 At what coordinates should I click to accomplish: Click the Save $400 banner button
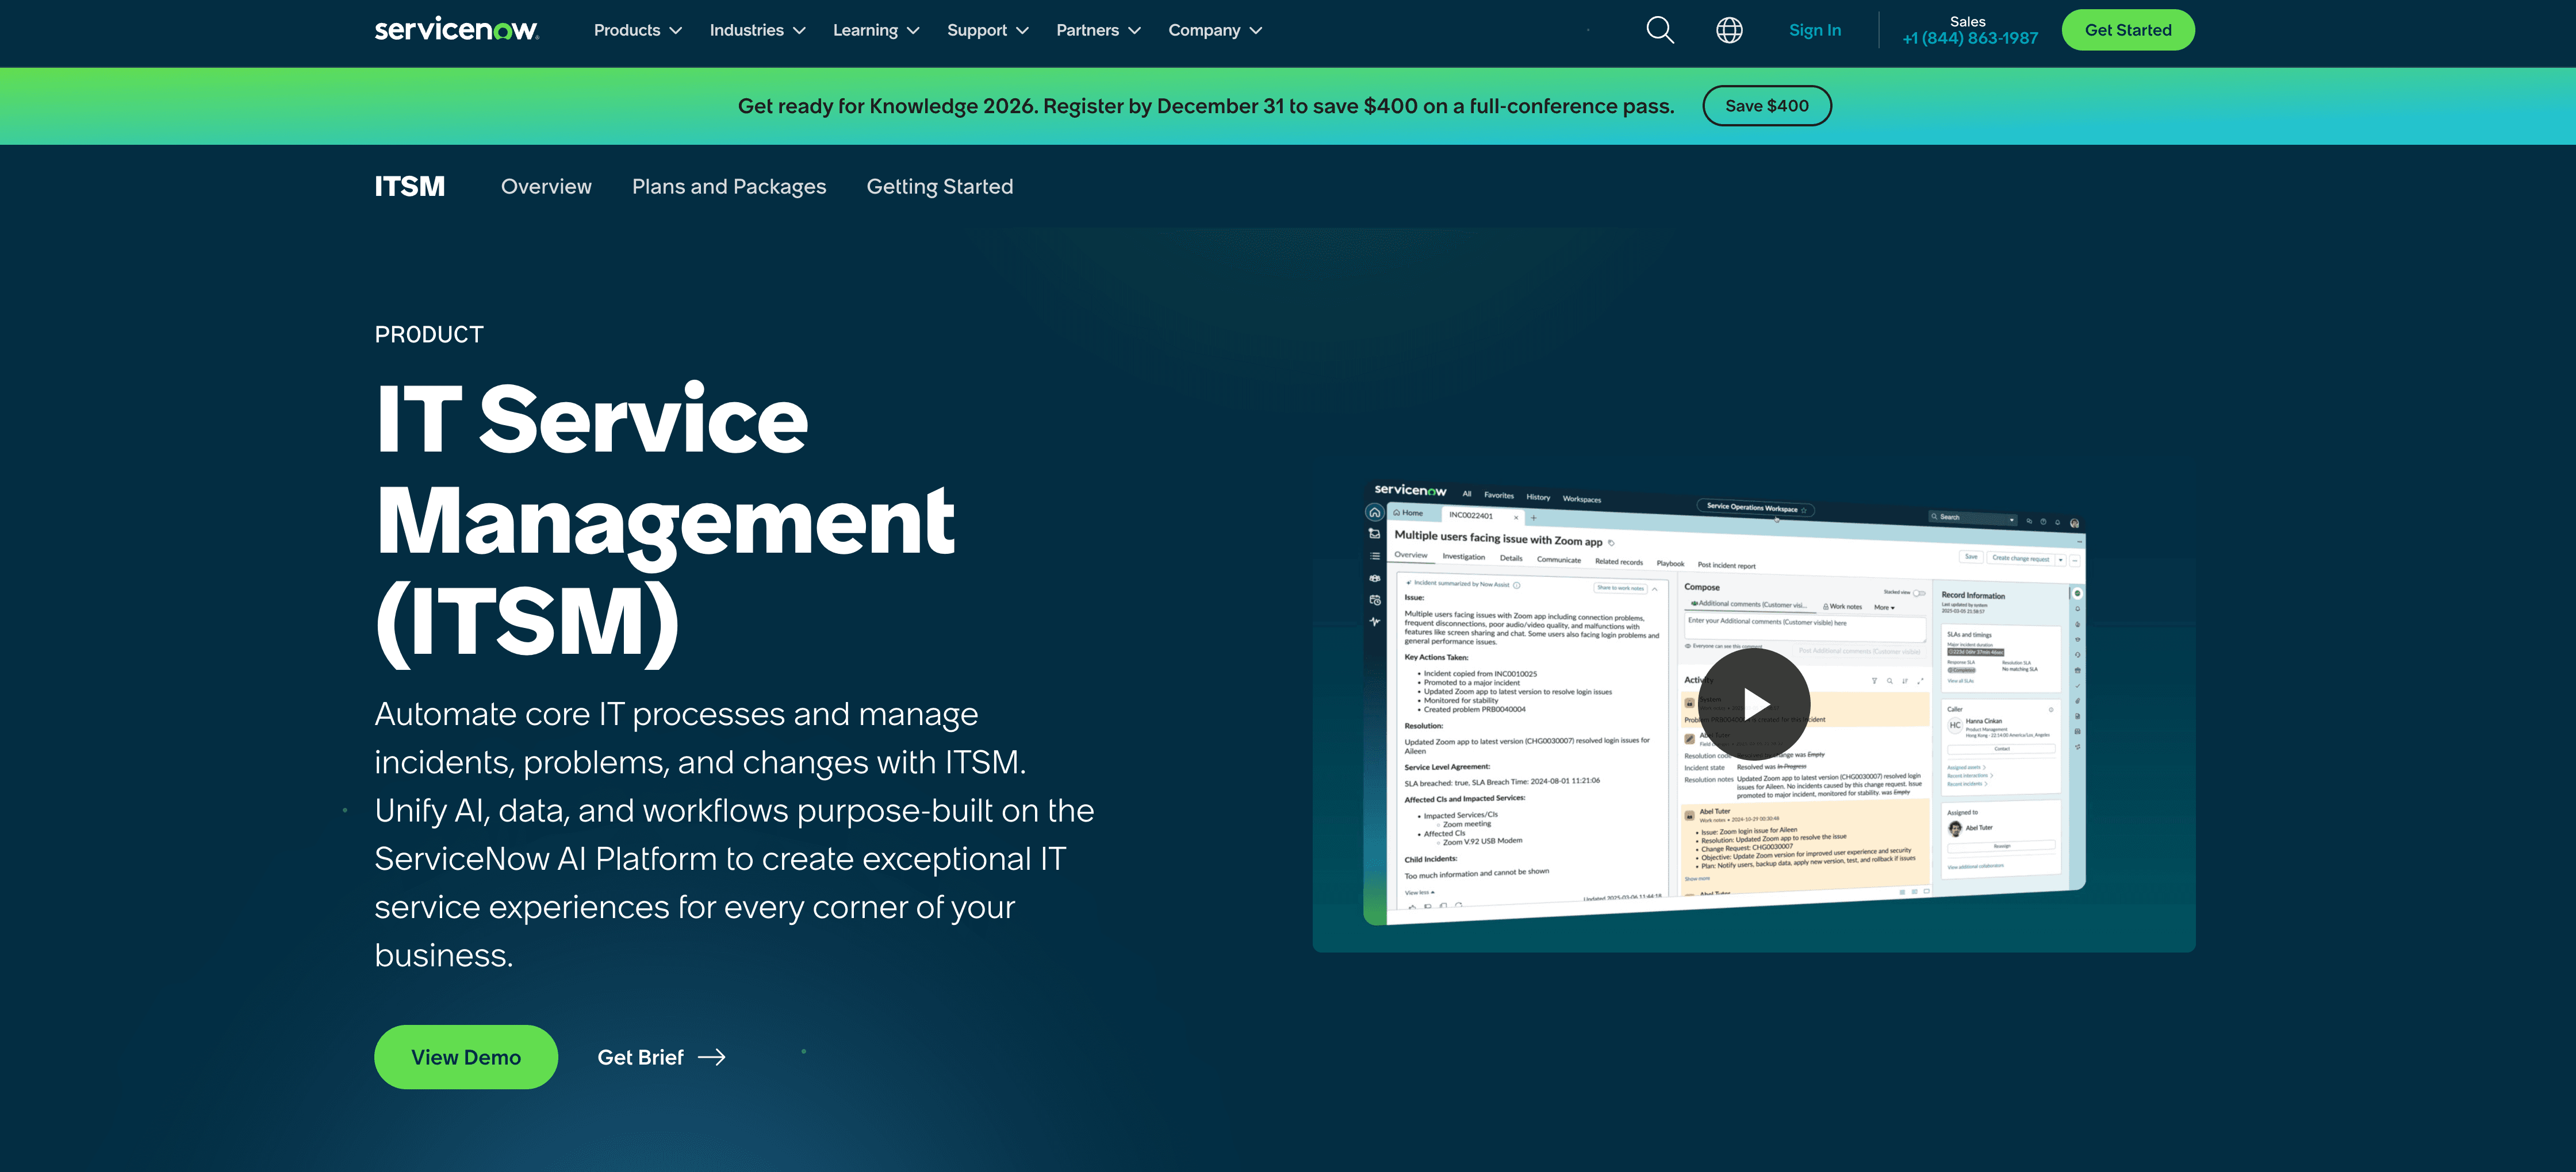(1766, 106)
